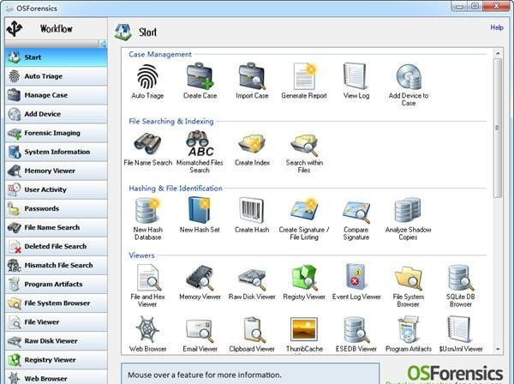Click the Create Case briefcase icon
514x384 pixels.
tap(200, 77)
